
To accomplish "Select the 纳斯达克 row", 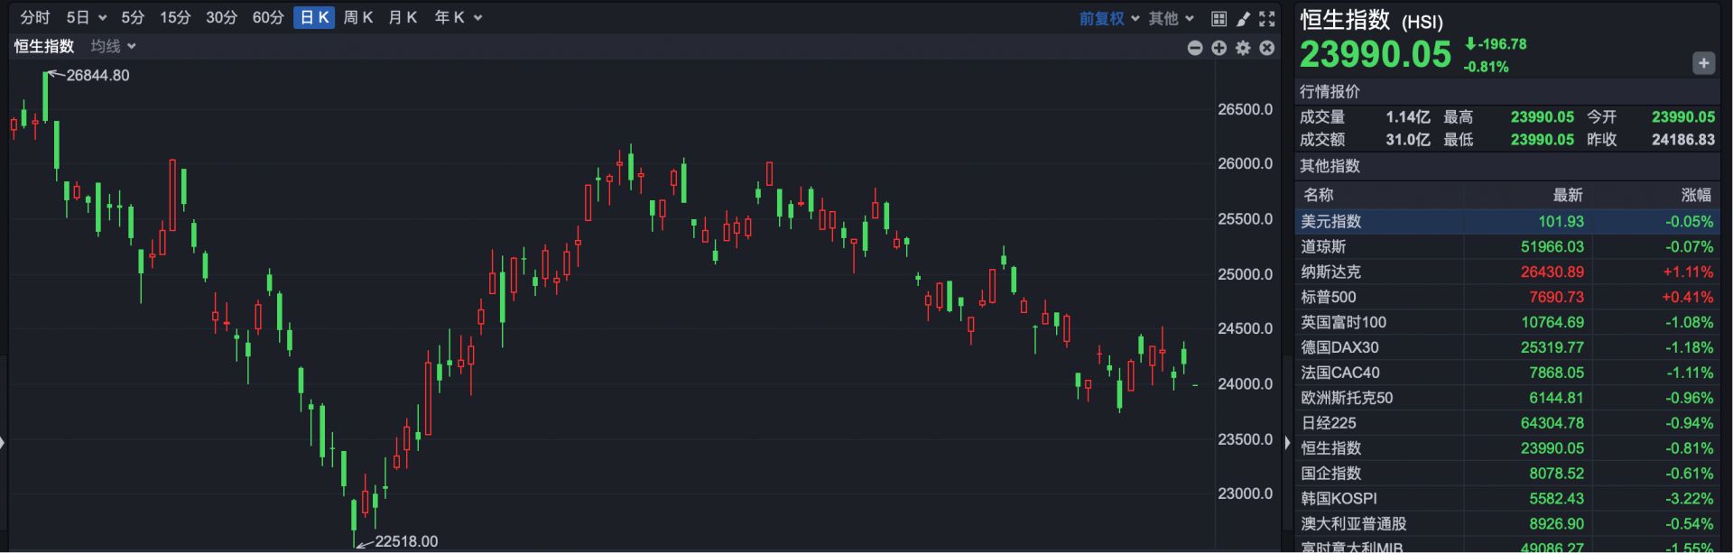I will pos(1507,272).
